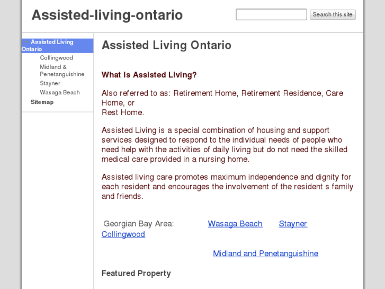The image size is (385, 289).
Task: Collapse the Assisted Living Ontario tree arrow
Action: (x=26, y=42)
